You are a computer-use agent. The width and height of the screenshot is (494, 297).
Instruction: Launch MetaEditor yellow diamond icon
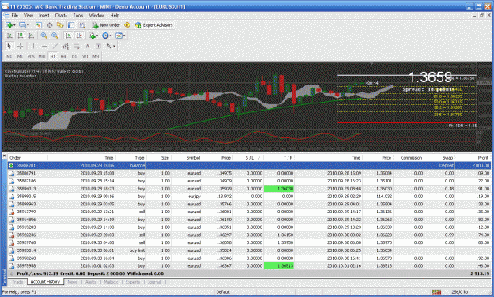coord(127,25)
